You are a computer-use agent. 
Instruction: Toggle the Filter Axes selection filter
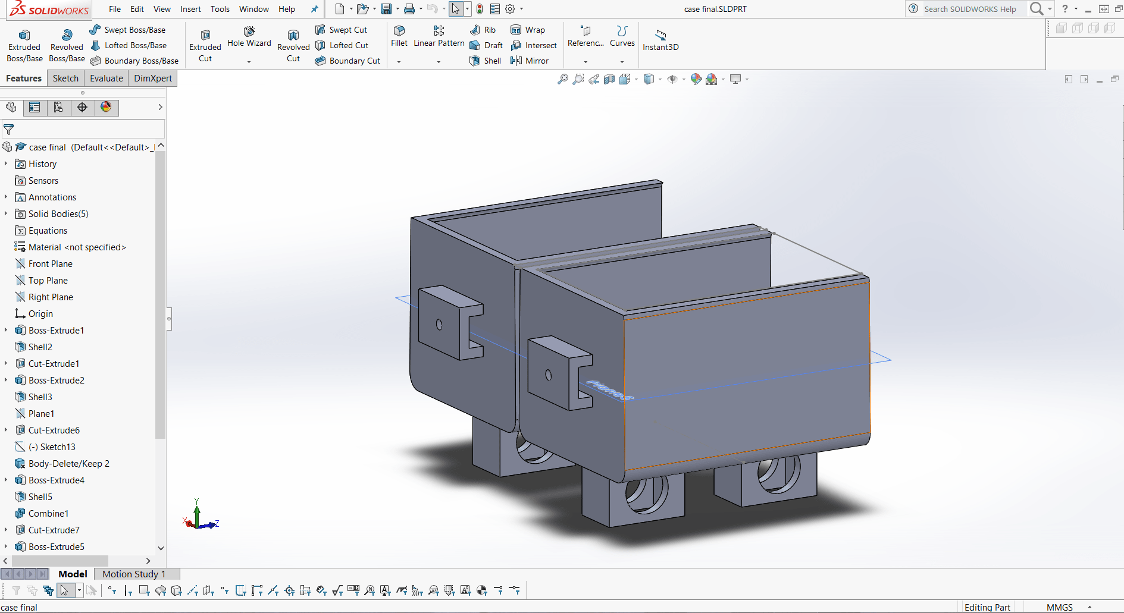192,590
